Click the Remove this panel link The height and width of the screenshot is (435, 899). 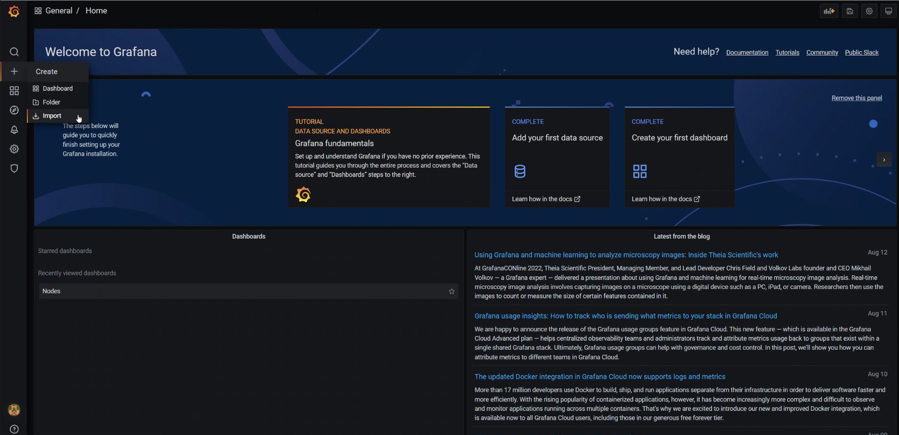pyautogui.click(x=856, y=98)
